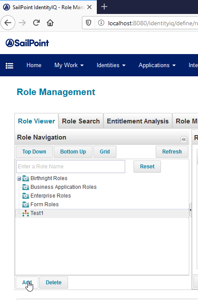Click the Delete role button
This screenshot has width=198, height=300.
click(54, 283)
